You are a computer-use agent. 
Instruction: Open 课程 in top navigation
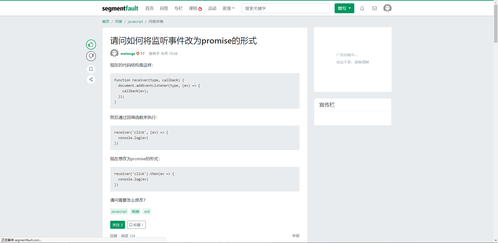pos(193,8)
